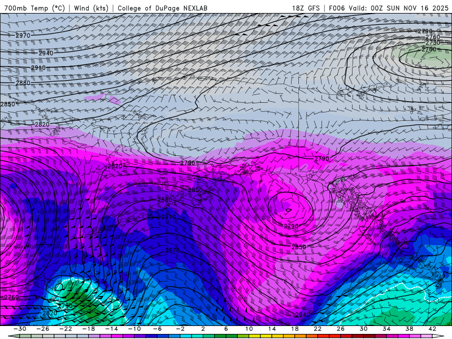Click the 22 color bar label
The height and width of the screenshot is (339, 452).
(318, 329)
